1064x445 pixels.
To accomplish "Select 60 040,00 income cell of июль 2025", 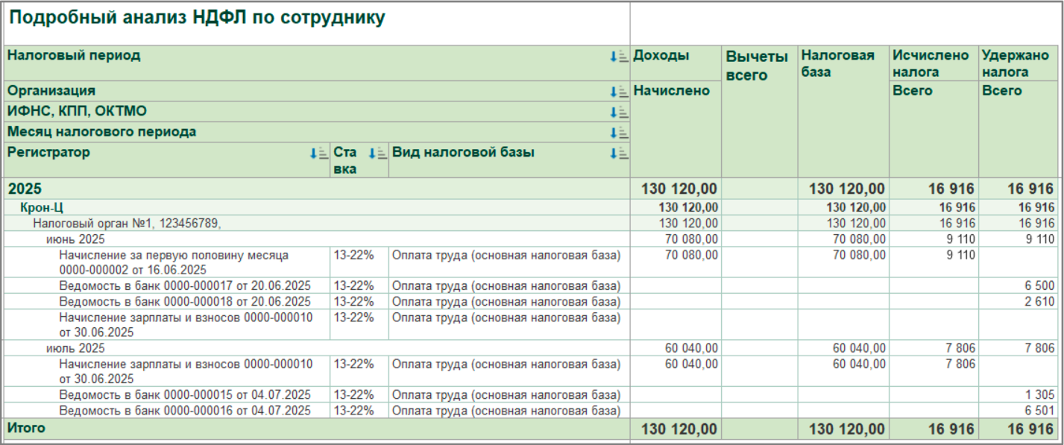I will [x=676, y=348].
